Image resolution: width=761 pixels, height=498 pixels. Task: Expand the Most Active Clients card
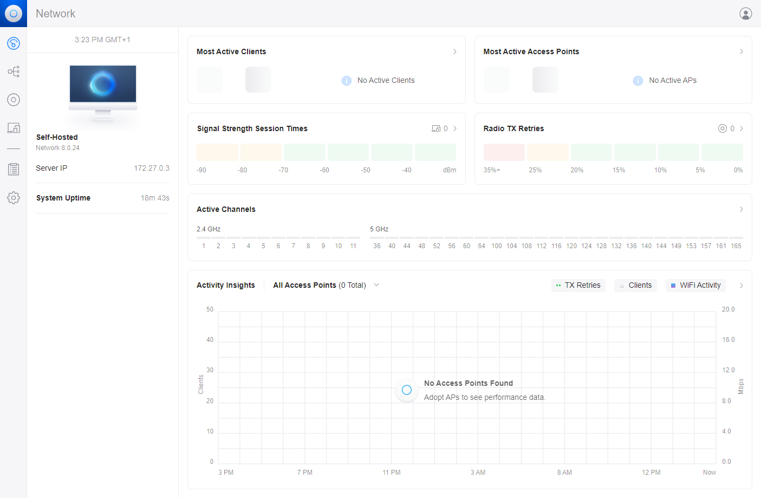click(x=455, y=51)
